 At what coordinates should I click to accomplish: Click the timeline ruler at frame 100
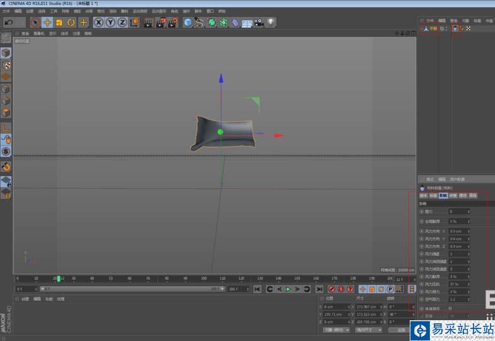click(x=204, y=278)
